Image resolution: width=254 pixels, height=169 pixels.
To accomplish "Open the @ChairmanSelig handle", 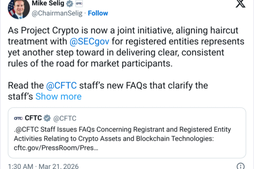I will pyautogui.click(x=57, y=13).
